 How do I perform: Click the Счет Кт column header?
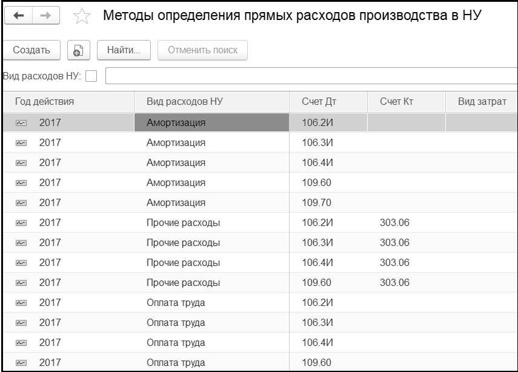[x=396, y=101]
